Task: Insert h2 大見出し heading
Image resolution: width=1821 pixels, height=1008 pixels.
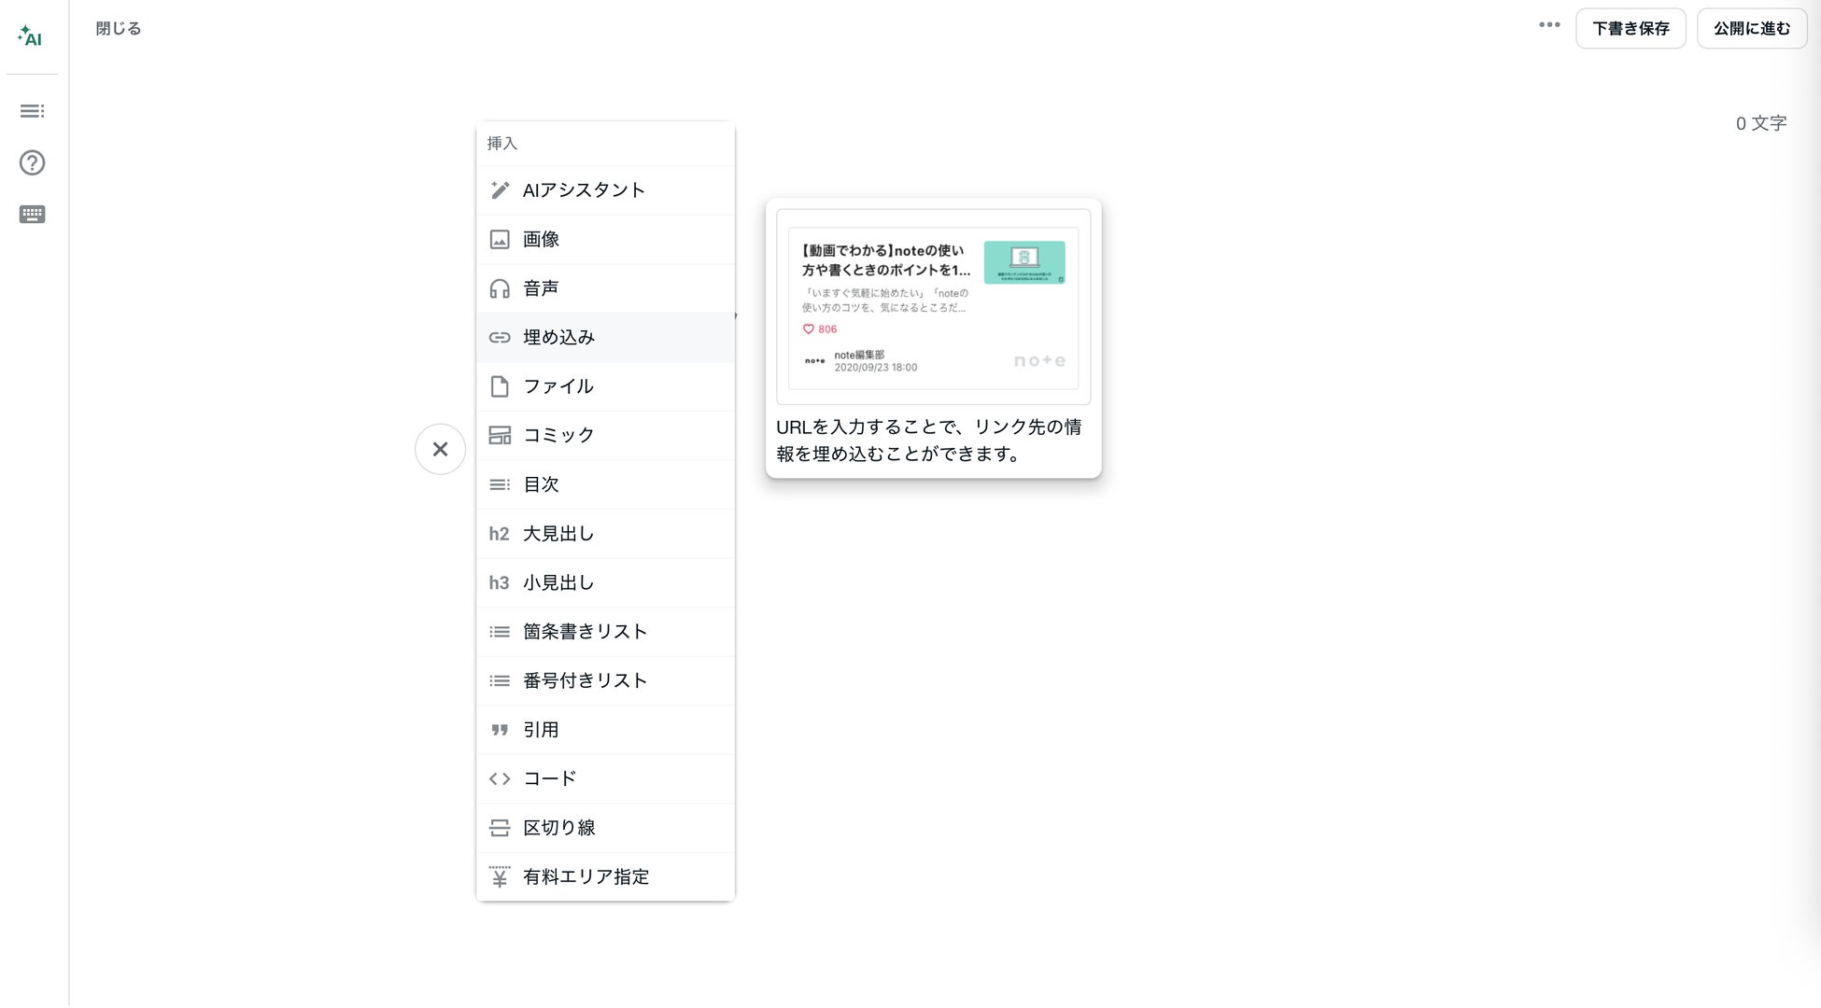Action: point(558,534)
